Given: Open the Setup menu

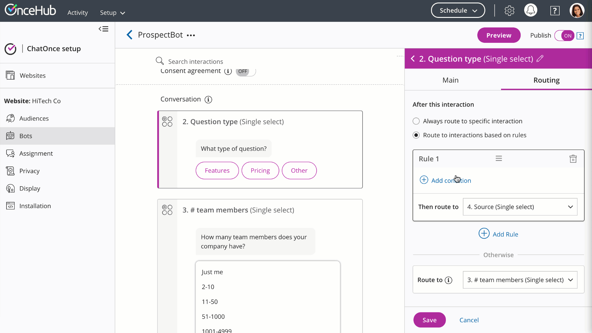Looking at the screenshot, I should (112, 13).
